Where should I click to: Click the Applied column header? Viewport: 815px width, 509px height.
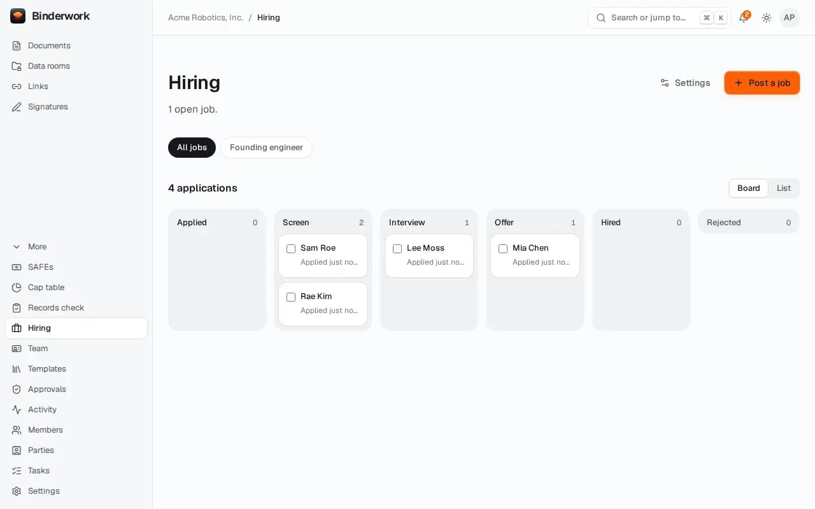coord(217,223)
